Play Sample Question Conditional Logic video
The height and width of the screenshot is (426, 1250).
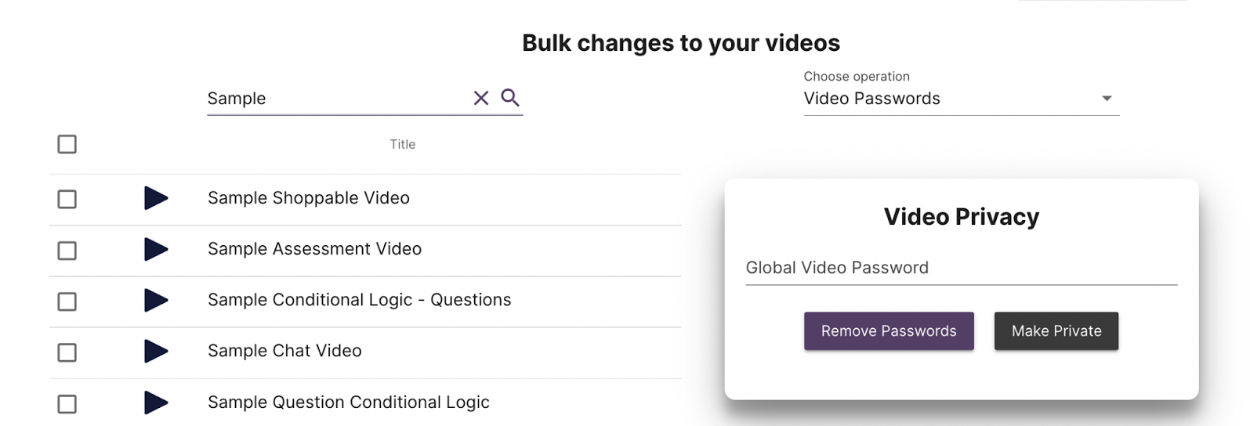tap(156, 403)
